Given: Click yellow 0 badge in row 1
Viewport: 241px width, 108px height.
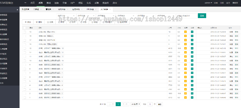Looking at the screenshot, I should pyautogui.click(x=186, y=97).
